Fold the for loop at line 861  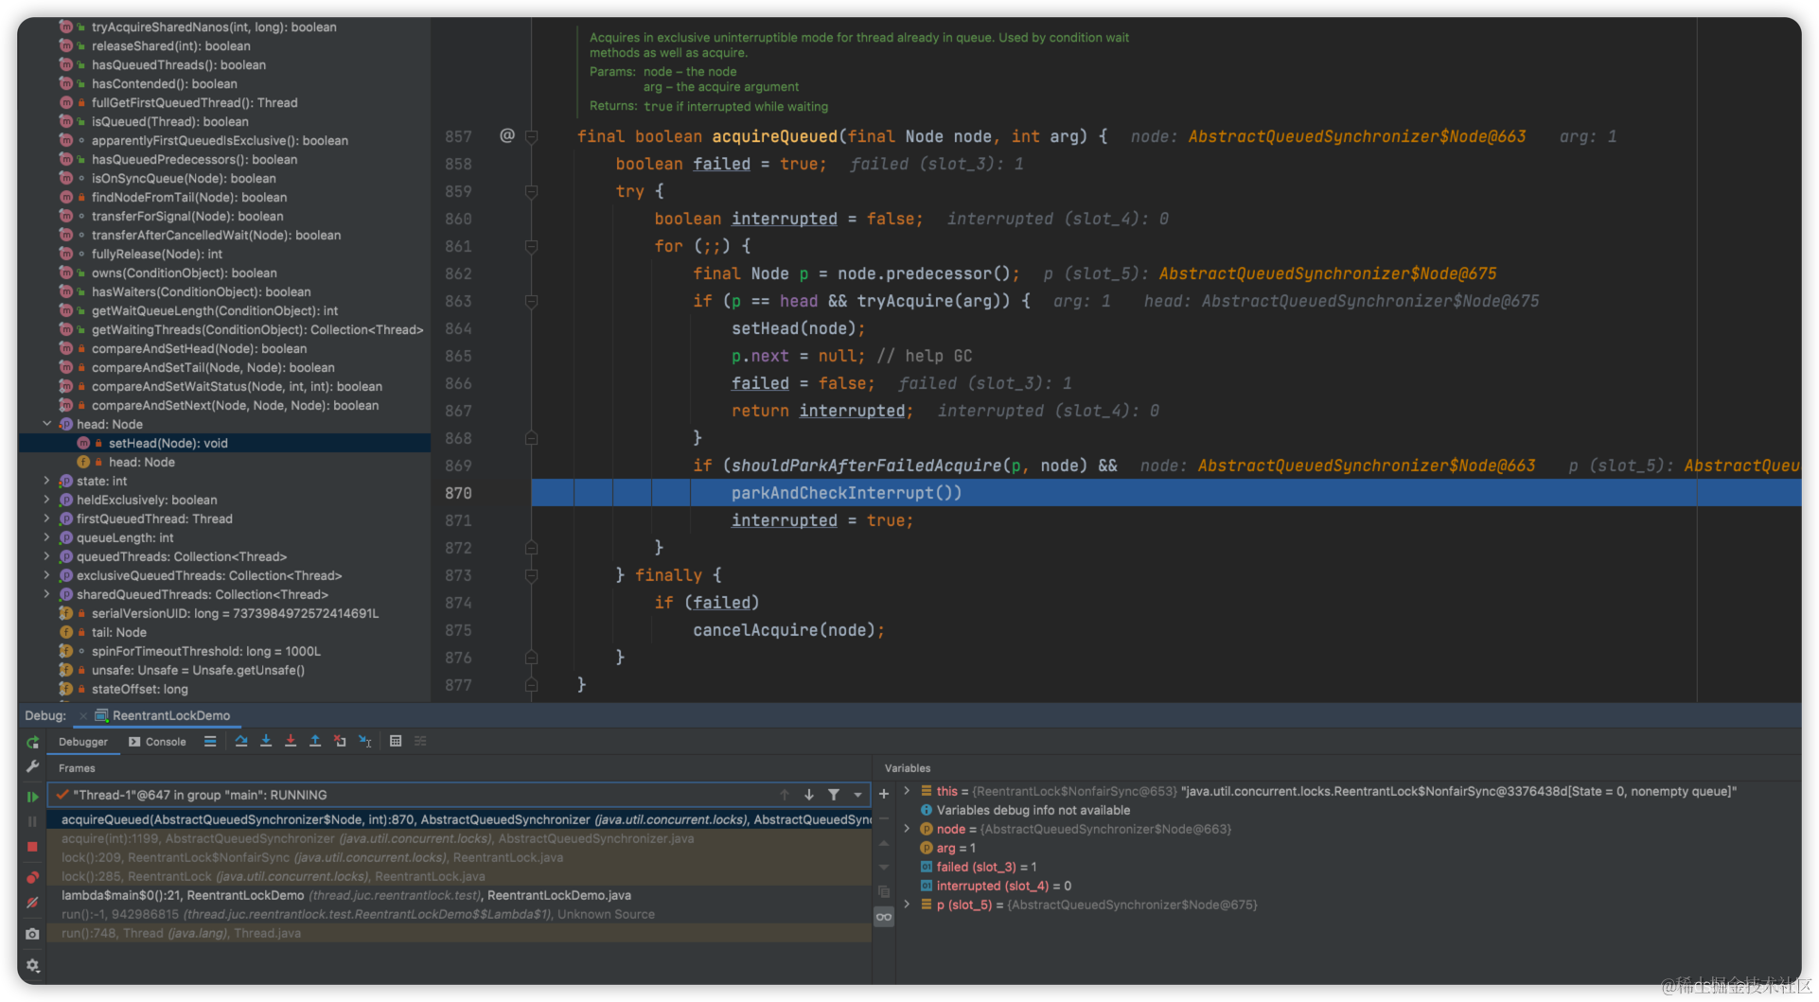point(532,246)
